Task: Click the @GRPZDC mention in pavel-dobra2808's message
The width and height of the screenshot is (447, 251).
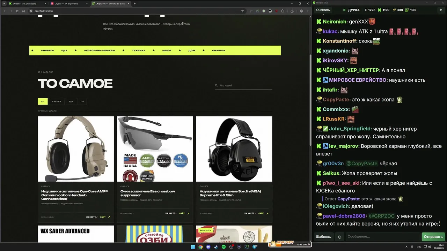Action: tap(382, 216)
